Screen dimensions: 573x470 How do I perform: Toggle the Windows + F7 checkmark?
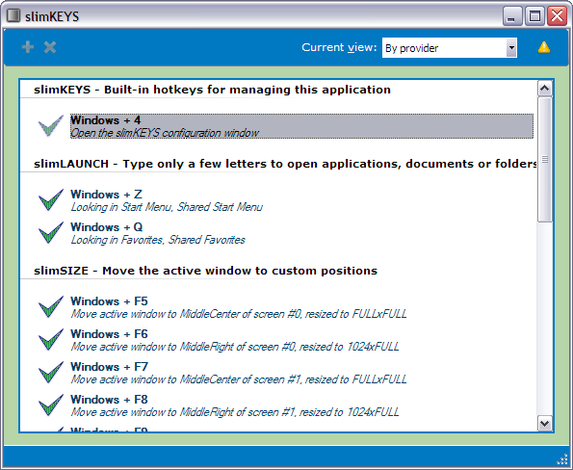tap(50, 373)
